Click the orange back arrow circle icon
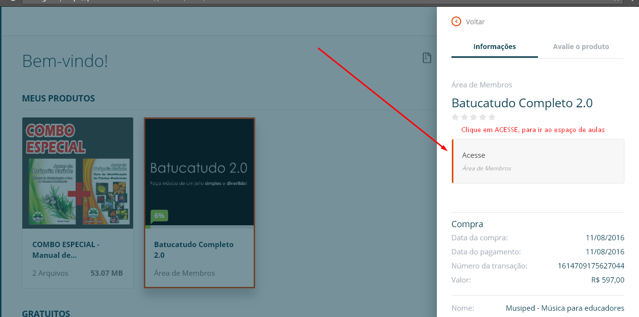Screen dimensions: 639x317 pyautogui.click(x=456, y=21)
